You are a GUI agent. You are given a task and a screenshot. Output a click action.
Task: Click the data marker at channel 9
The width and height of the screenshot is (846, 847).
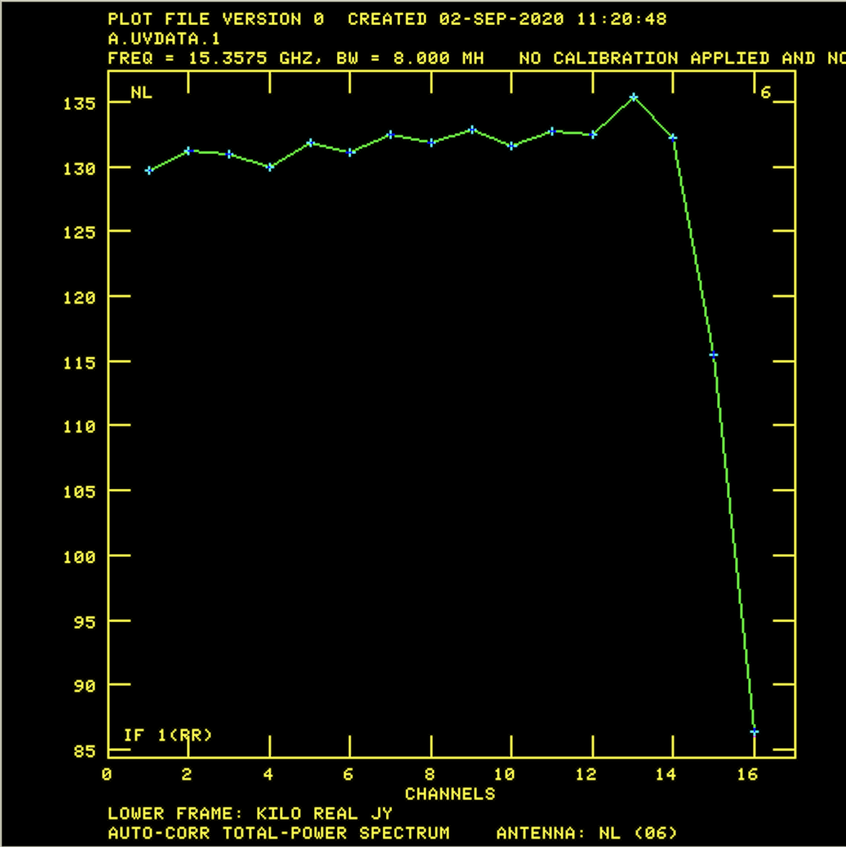(472, 130)
